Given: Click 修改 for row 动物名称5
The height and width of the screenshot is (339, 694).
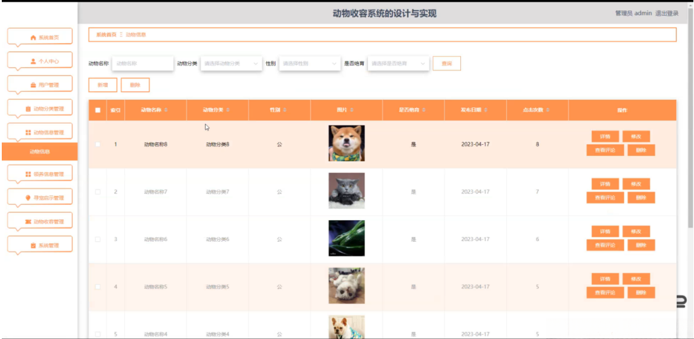Looking at the screenshot, I should (636, 279).
